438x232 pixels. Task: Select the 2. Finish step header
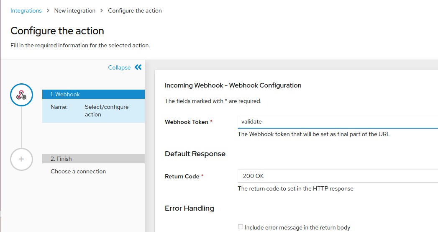pyautogui.click(x=93, y=159)
